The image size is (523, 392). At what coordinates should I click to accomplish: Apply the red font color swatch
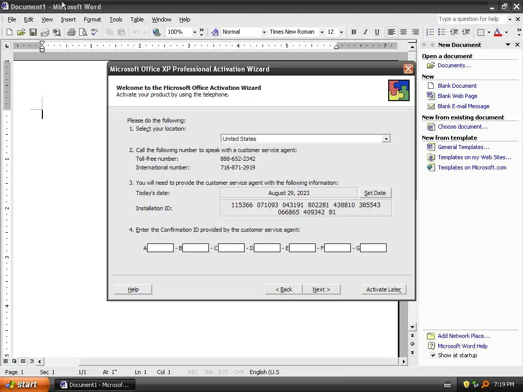point(497,32)
